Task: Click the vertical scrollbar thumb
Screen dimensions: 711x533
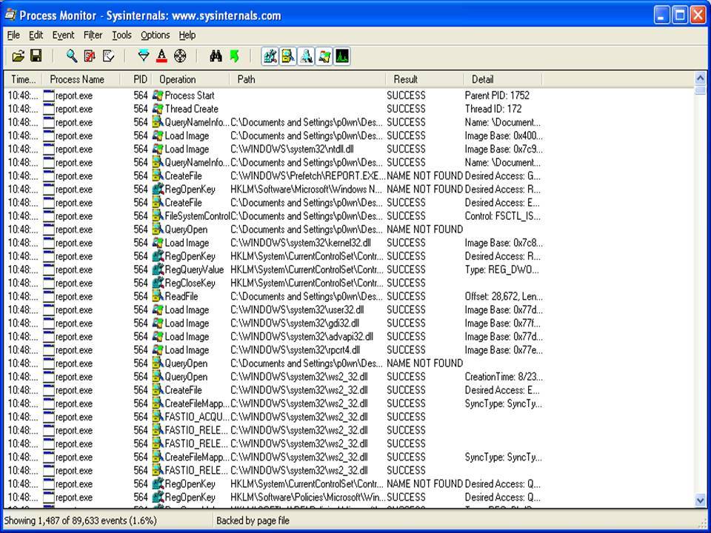Action: pyautogui.click(x=700, y=90)
